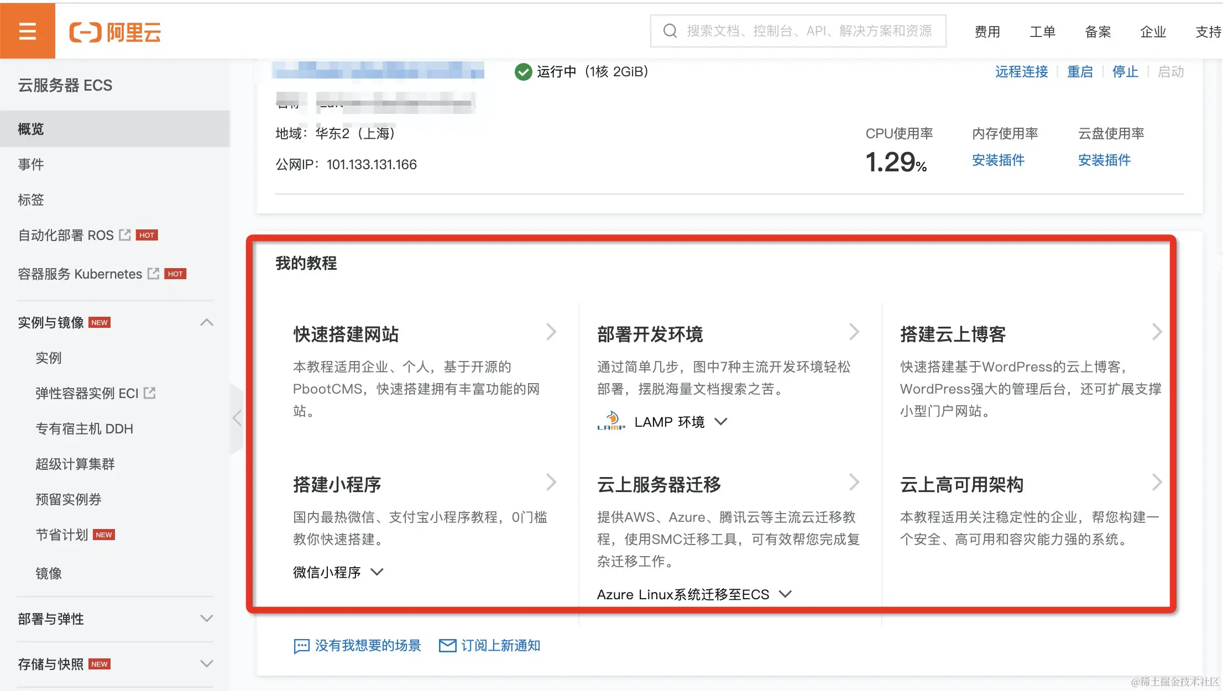
Task: Open the orange hamburger menu
Action: point(27,31)
